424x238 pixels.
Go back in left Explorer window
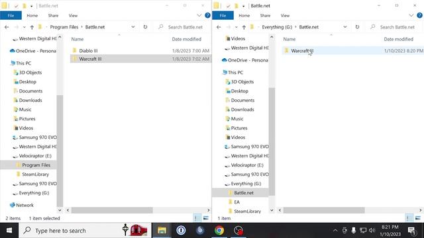pyautogui.click(x=7, y=27)
